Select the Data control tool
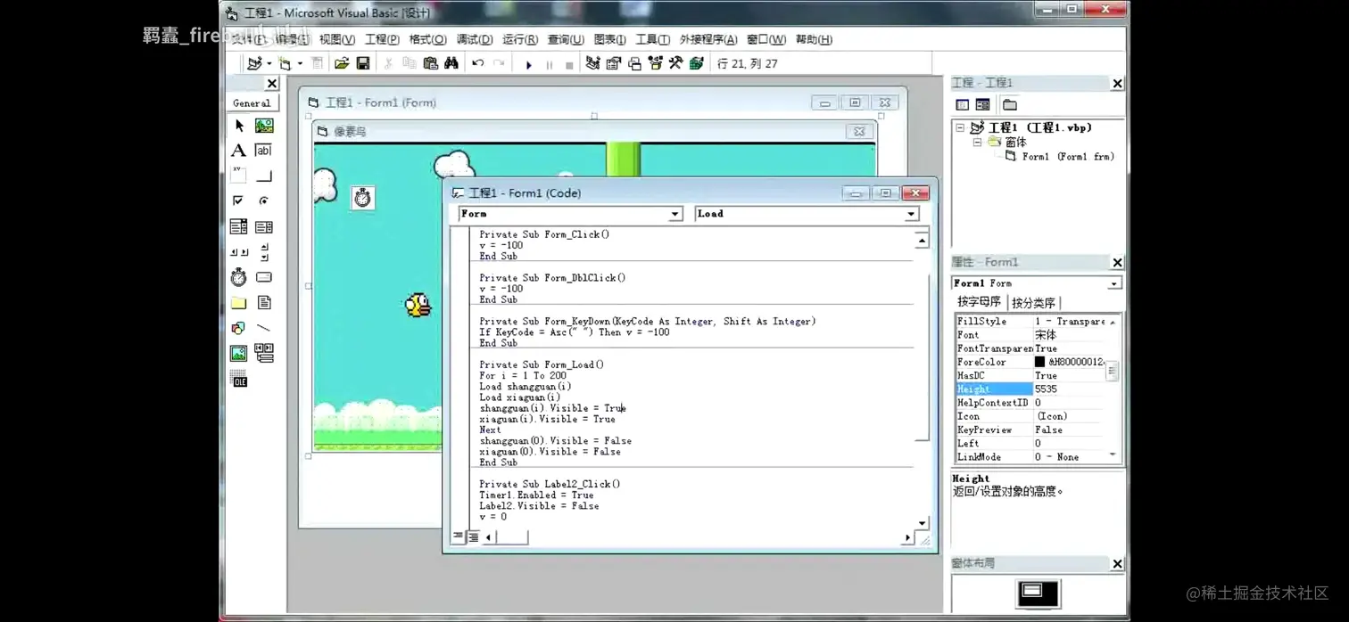Screen dimensions: 1349x622 pos(264,354)
